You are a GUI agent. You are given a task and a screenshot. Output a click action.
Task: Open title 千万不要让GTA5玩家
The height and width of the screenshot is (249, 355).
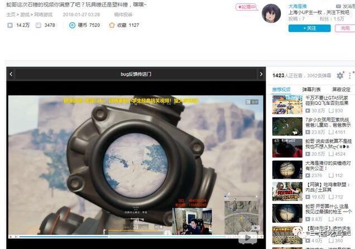click(327, 100)
